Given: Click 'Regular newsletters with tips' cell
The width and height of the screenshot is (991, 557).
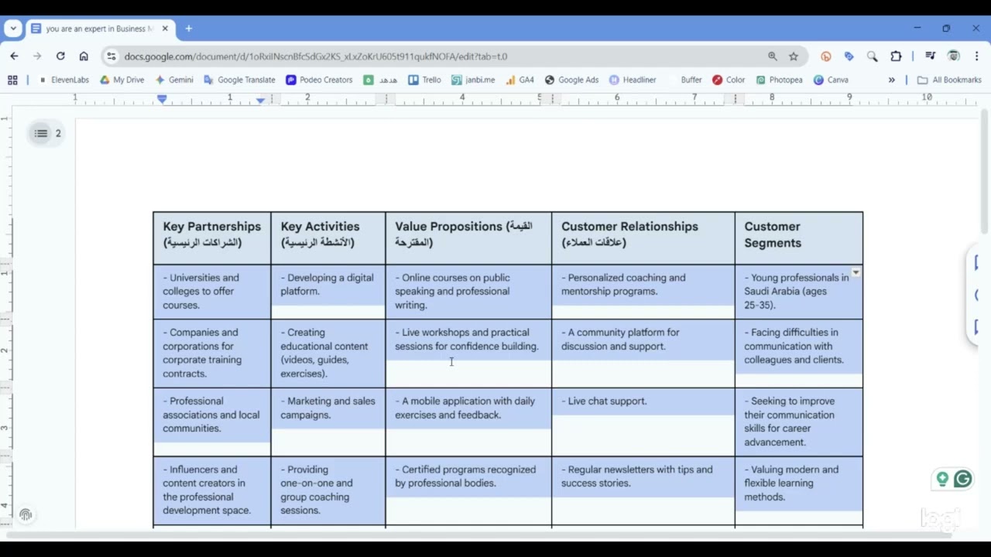Looking at the screenshot, I should tap(643, 491).
